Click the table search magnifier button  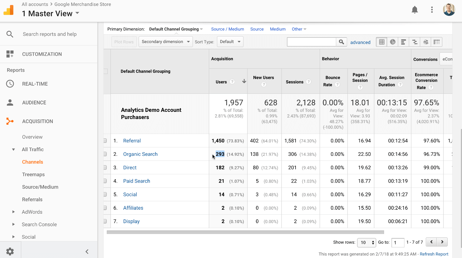coord(342,42)
